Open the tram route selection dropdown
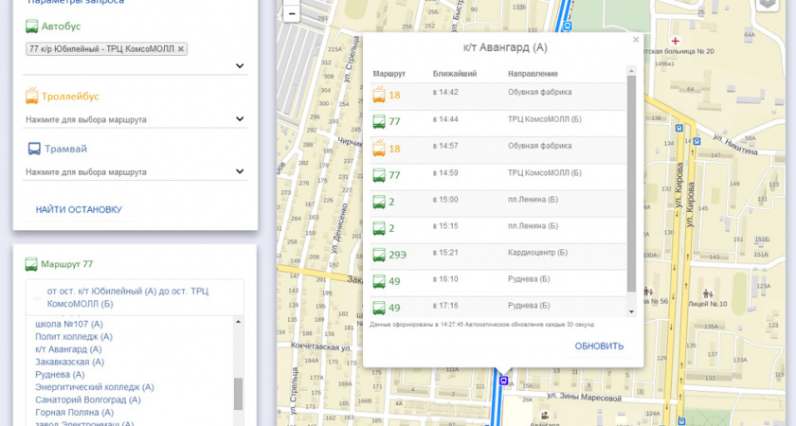The image size is (796, 426). (x=240, y=172)
